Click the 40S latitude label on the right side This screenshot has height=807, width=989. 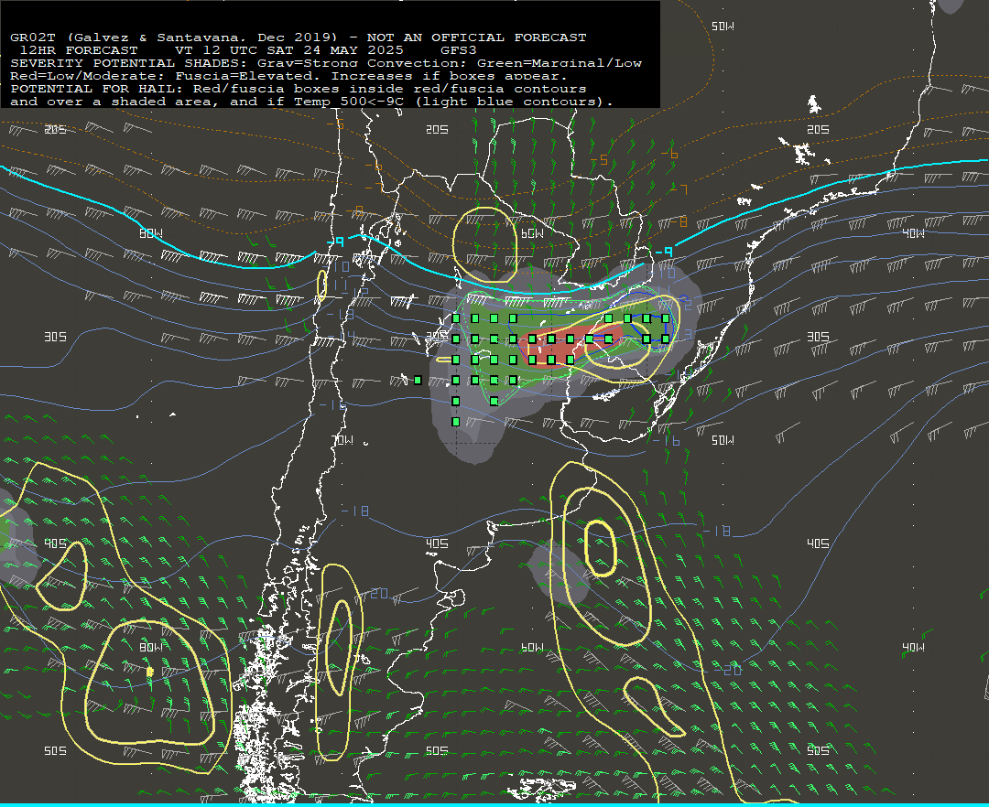pyautogui.click(x=818, y=543)
